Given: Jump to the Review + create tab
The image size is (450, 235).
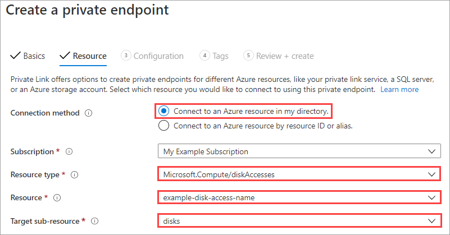Looking at the screenshot, I should [x=285, y=56].
